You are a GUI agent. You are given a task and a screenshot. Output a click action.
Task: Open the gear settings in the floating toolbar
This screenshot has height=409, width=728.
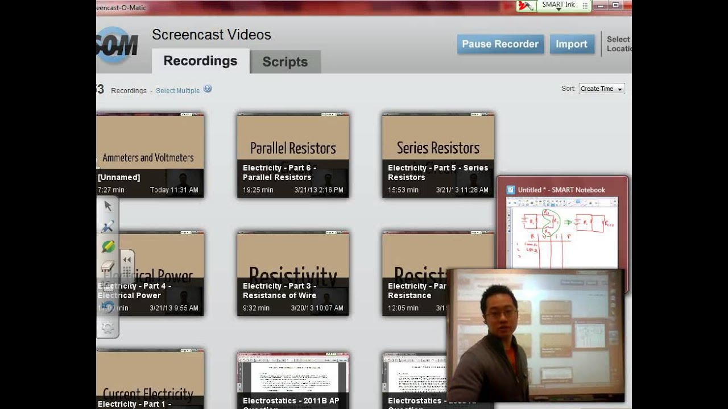click(x=108, y=327)
